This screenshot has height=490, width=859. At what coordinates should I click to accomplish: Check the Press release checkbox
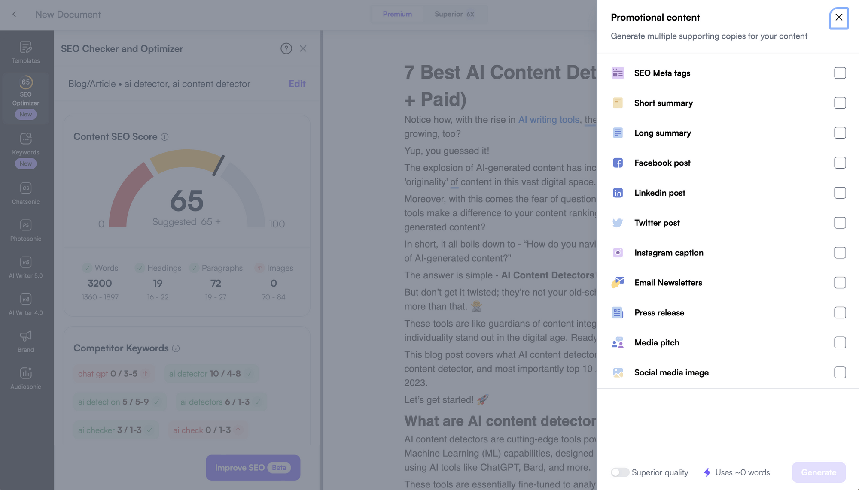click(x=840, y=313)
